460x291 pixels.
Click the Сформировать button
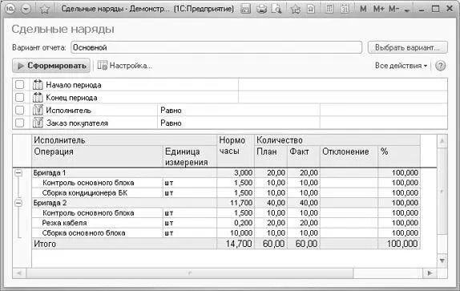pyautogui.click(x=51, y=66)
